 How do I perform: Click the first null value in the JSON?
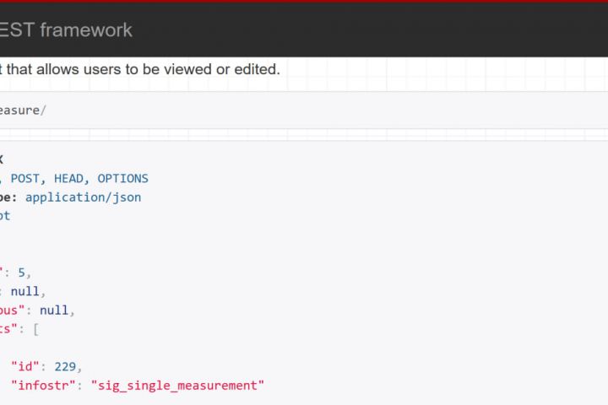[24, 291]
